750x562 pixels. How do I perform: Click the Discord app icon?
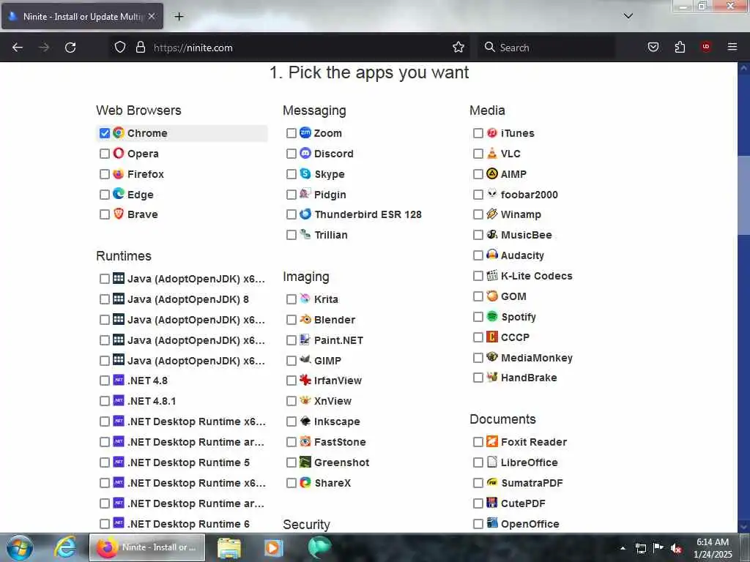click(x=305, y=153)
